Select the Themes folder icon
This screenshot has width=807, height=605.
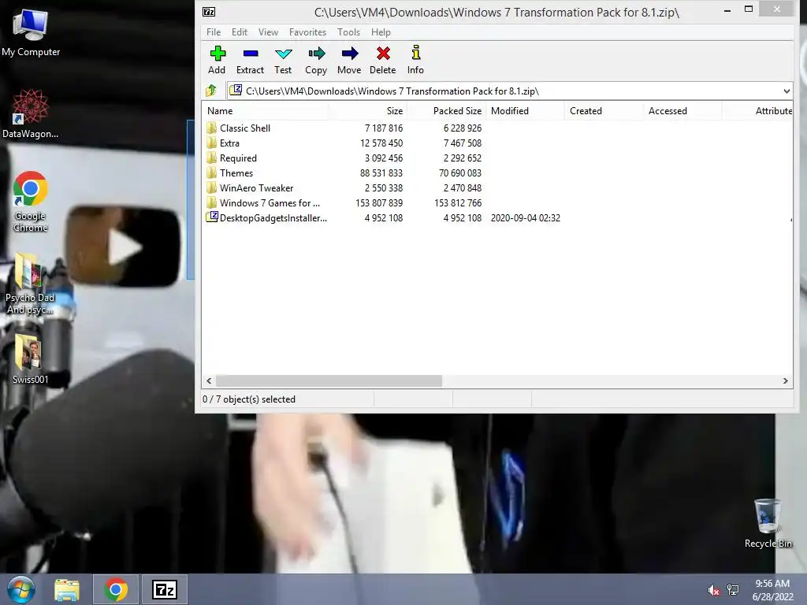click(211, 173)
